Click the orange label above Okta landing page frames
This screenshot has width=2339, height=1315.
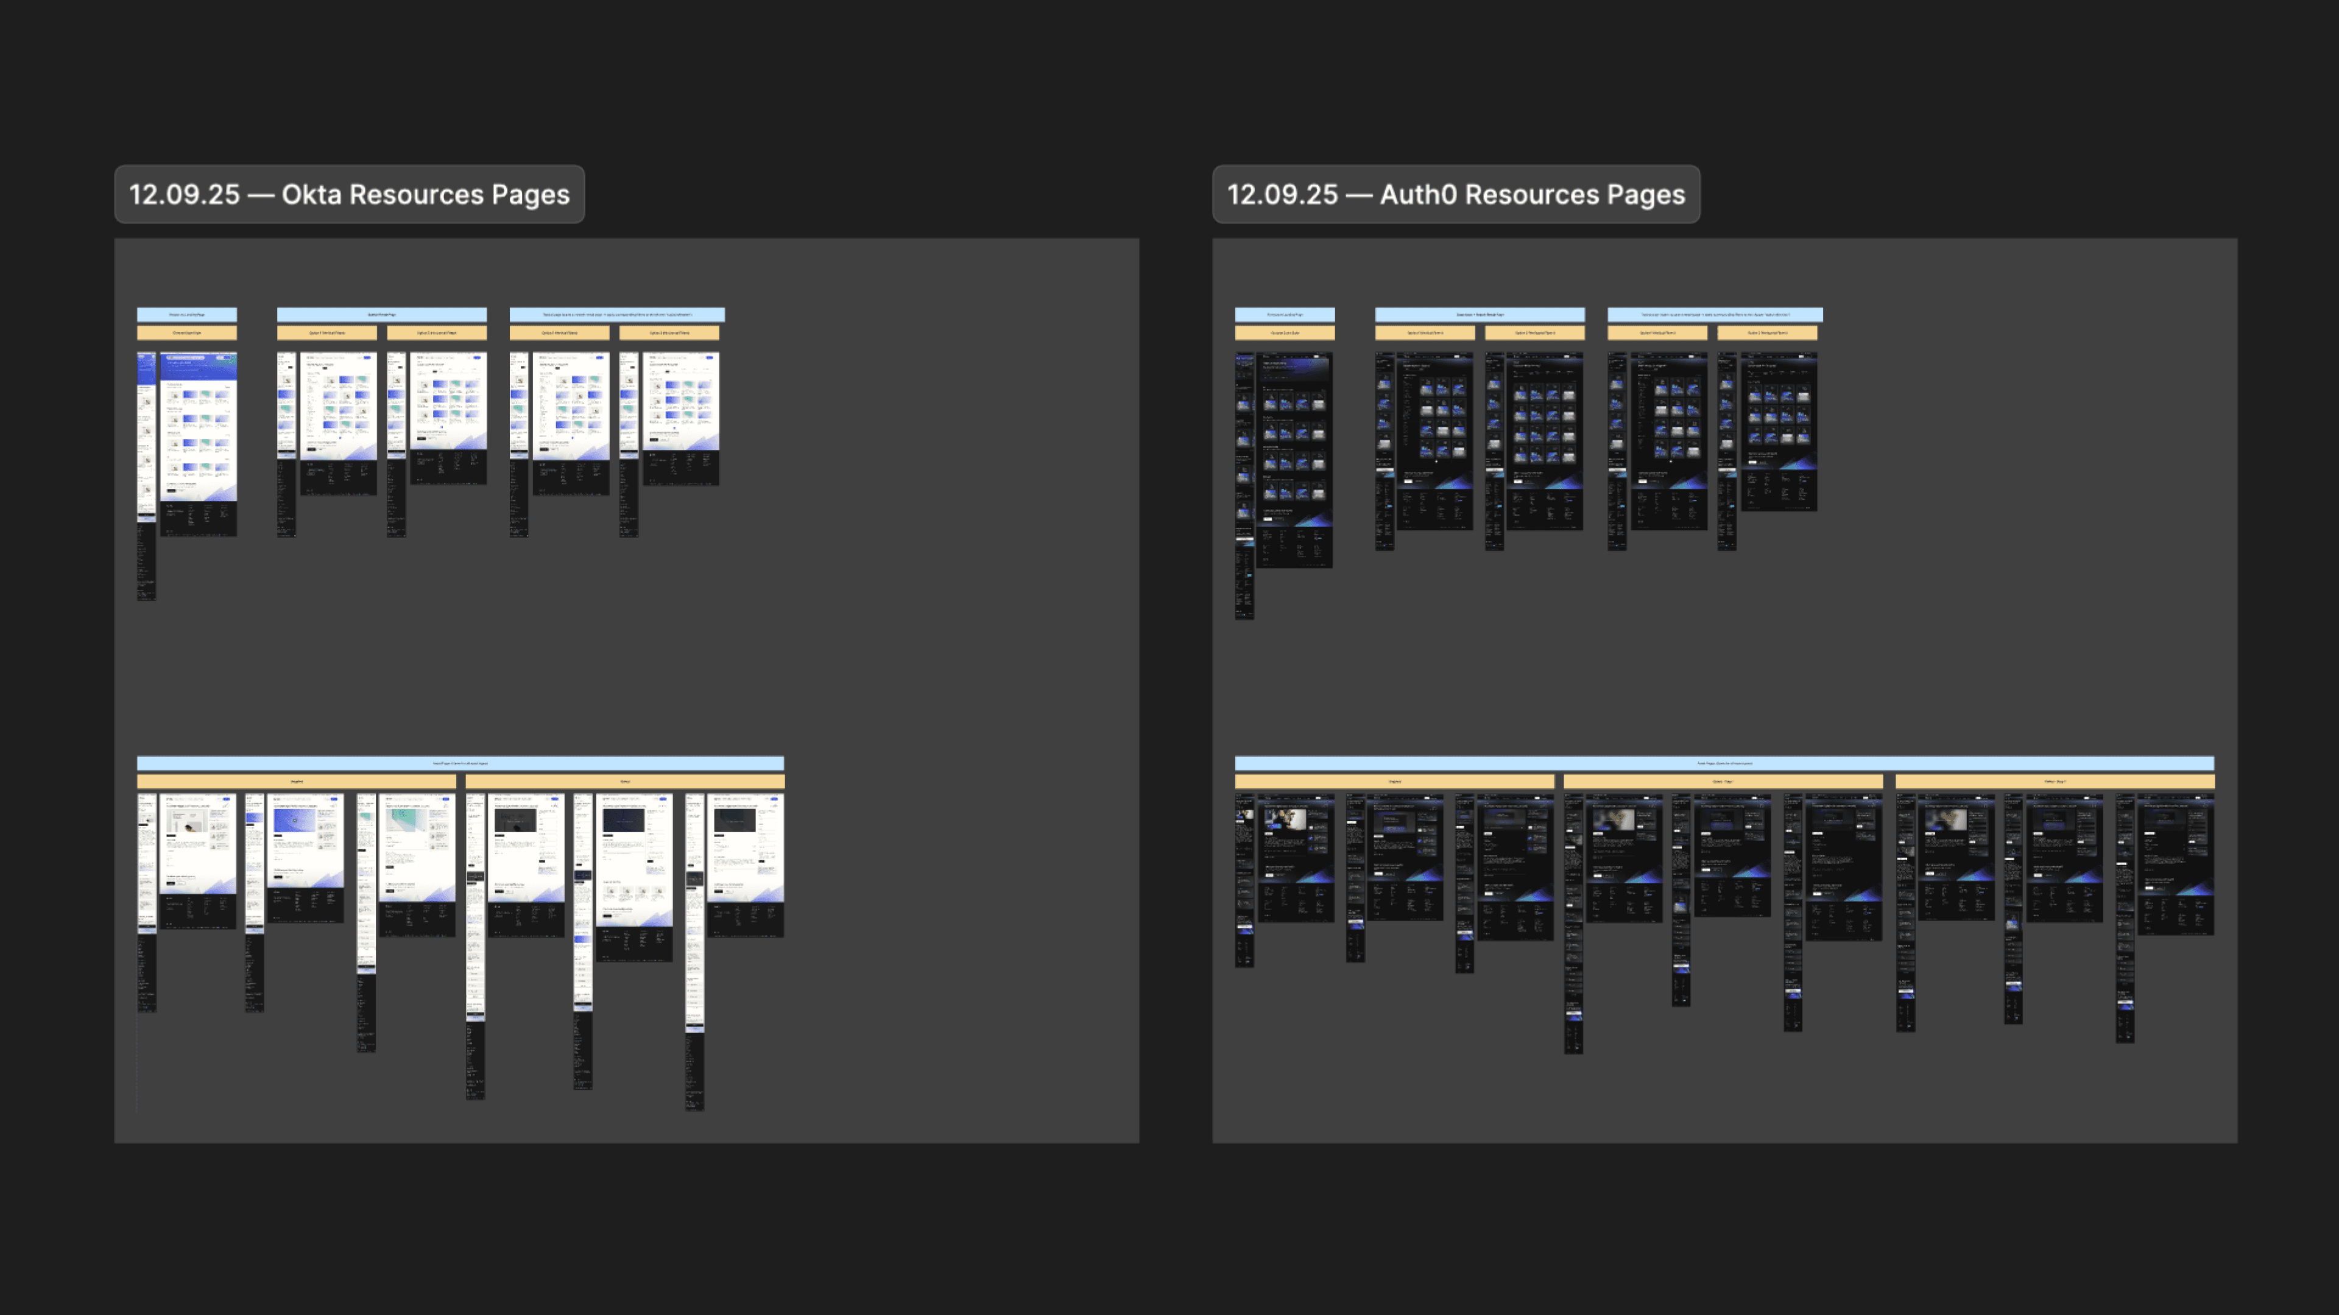[x=186, y=333]
